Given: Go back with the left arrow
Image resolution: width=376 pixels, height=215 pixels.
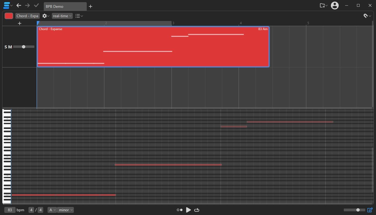Looking at the screenshot, I should [19, 5].
